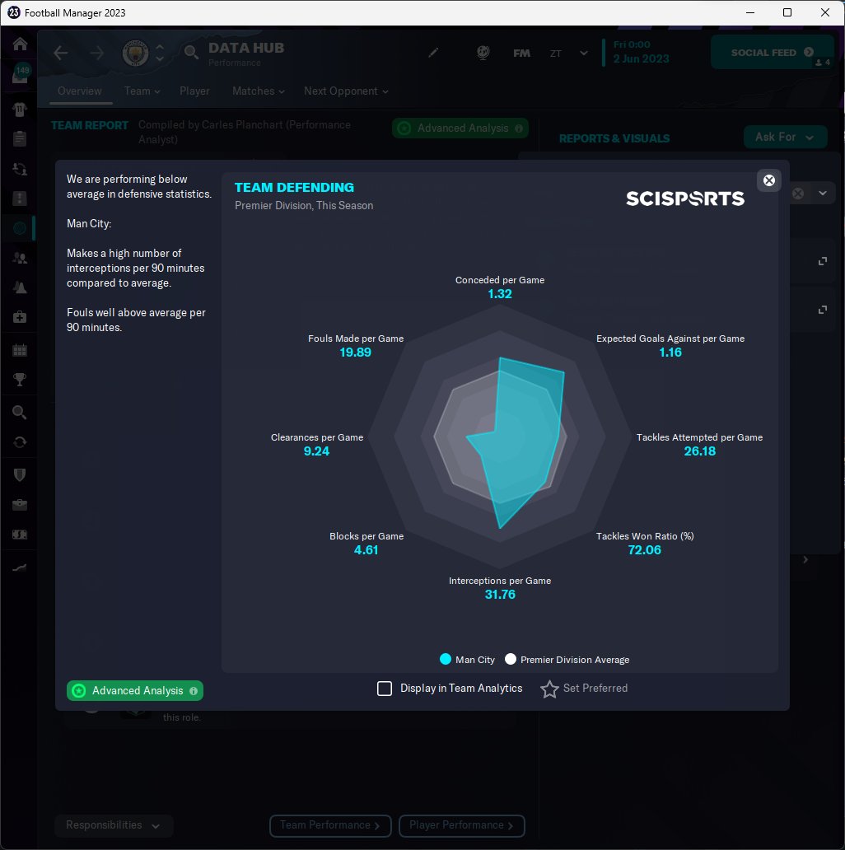Expand chevron beside reports panel clear button

click(822, 193)
